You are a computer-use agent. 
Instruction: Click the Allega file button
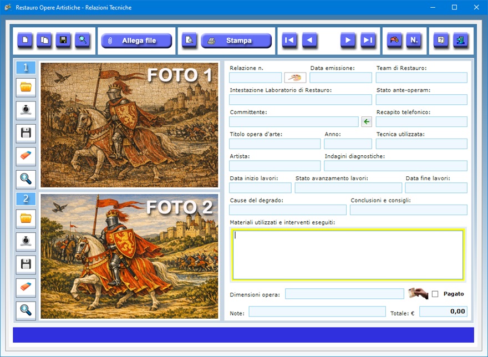pyautogui.click(x=136, y=40)
